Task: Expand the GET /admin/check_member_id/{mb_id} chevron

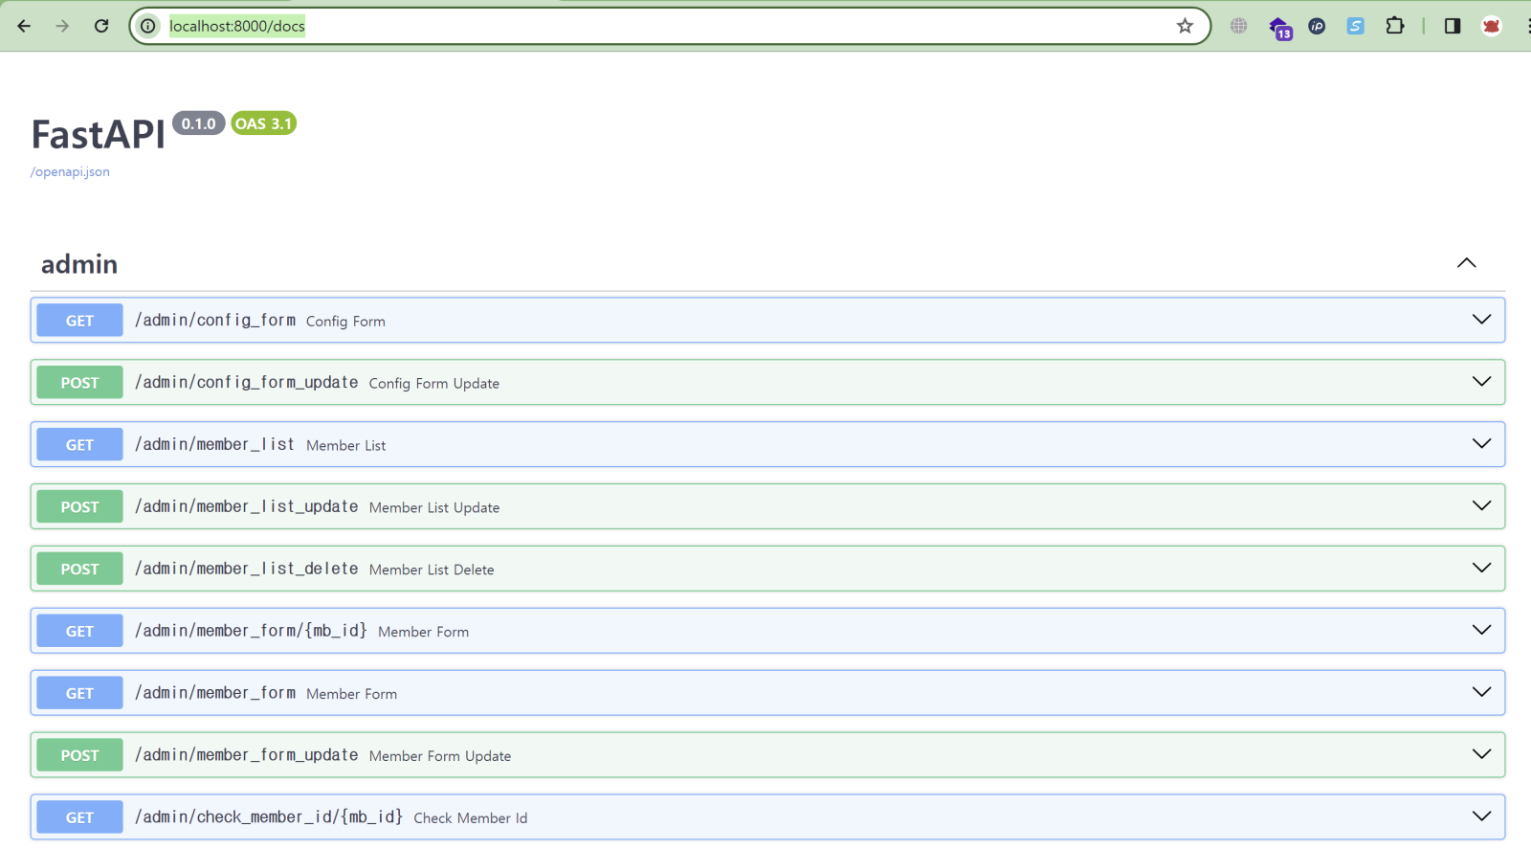Action: (x=1481, y=816)
